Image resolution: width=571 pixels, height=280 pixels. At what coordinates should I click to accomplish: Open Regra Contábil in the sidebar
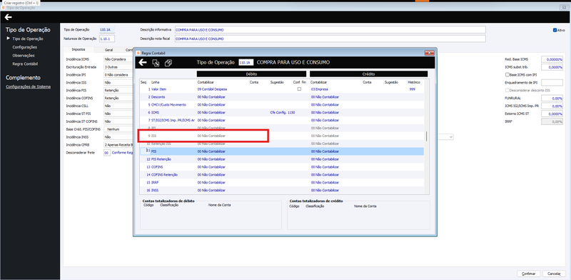(x=25, y=64)
